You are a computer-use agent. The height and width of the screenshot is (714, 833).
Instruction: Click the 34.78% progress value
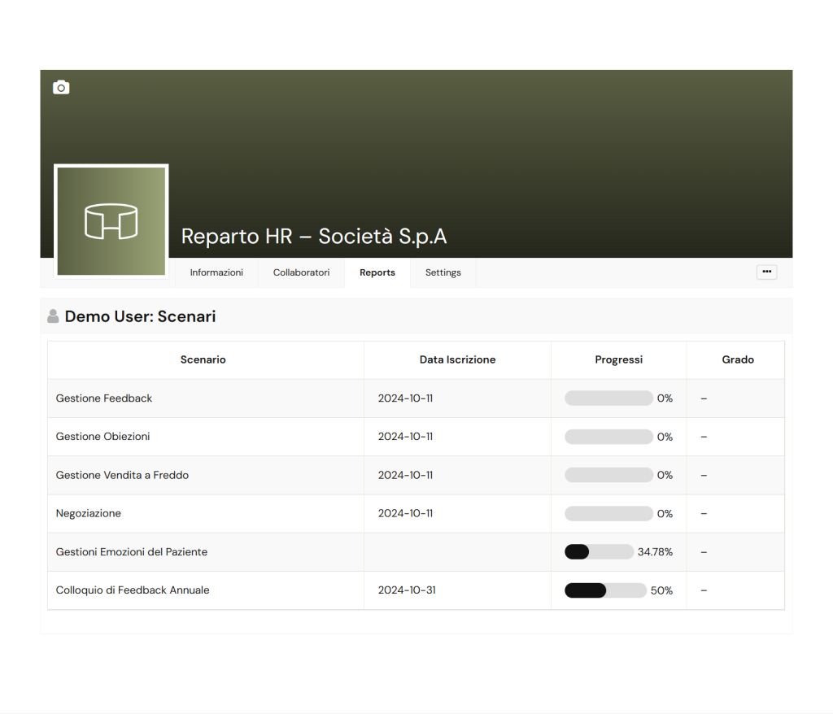[655, 552]
